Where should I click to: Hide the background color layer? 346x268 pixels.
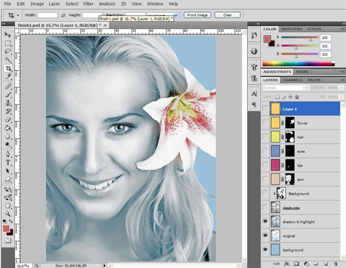(265, 250)
